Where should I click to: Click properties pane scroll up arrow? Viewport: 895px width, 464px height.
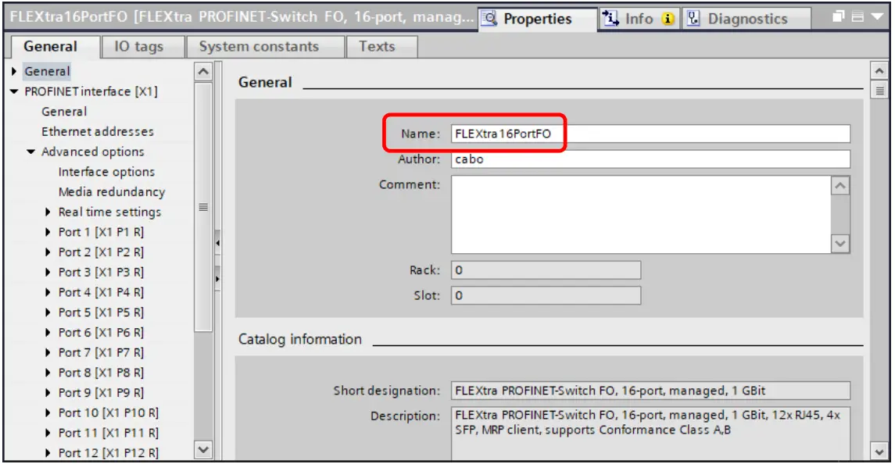click(x=879, y=71)
